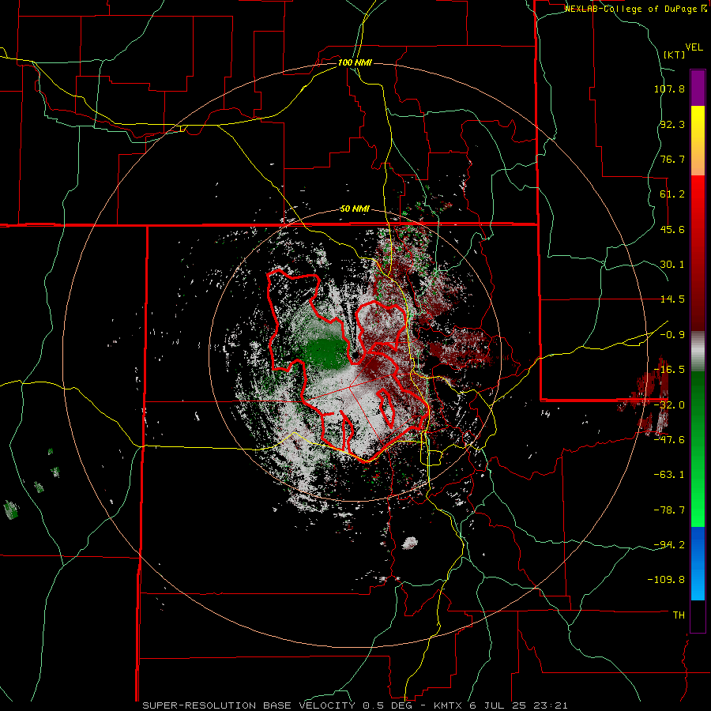The width and height of the screenshot is (711, 711).
Task: Click the Super-Resolution Base Velocity caption
Action: [355, 705]
